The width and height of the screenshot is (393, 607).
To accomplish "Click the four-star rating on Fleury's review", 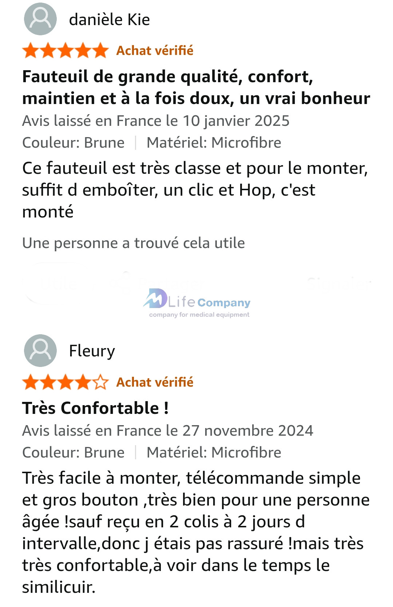I will tap(65, 382).
